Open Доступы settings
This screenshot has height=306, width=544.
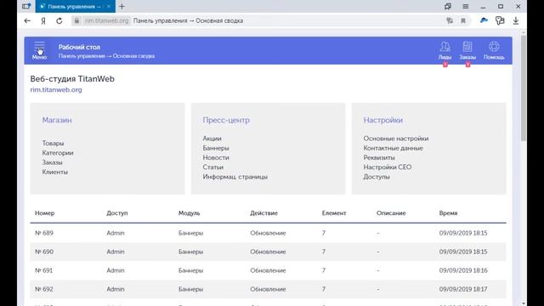(x=377, y=177)
